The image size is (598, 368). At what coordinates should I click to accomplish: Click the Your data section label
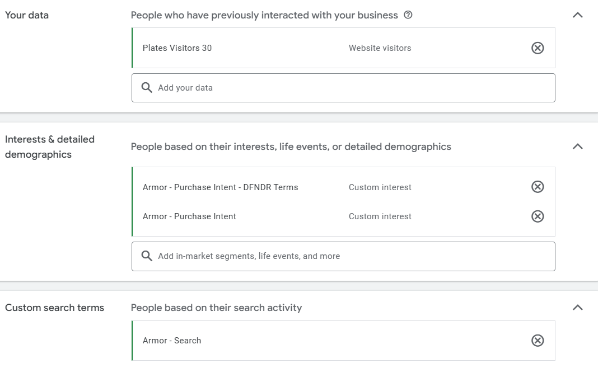click(27, 15)
